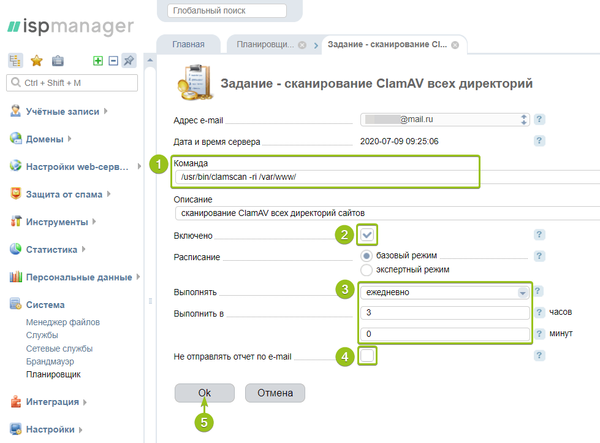The height and width of the screenshot is (443, 600).
Task: Check Не отправлять отчет по e-mail
Action: coord(367,355)
